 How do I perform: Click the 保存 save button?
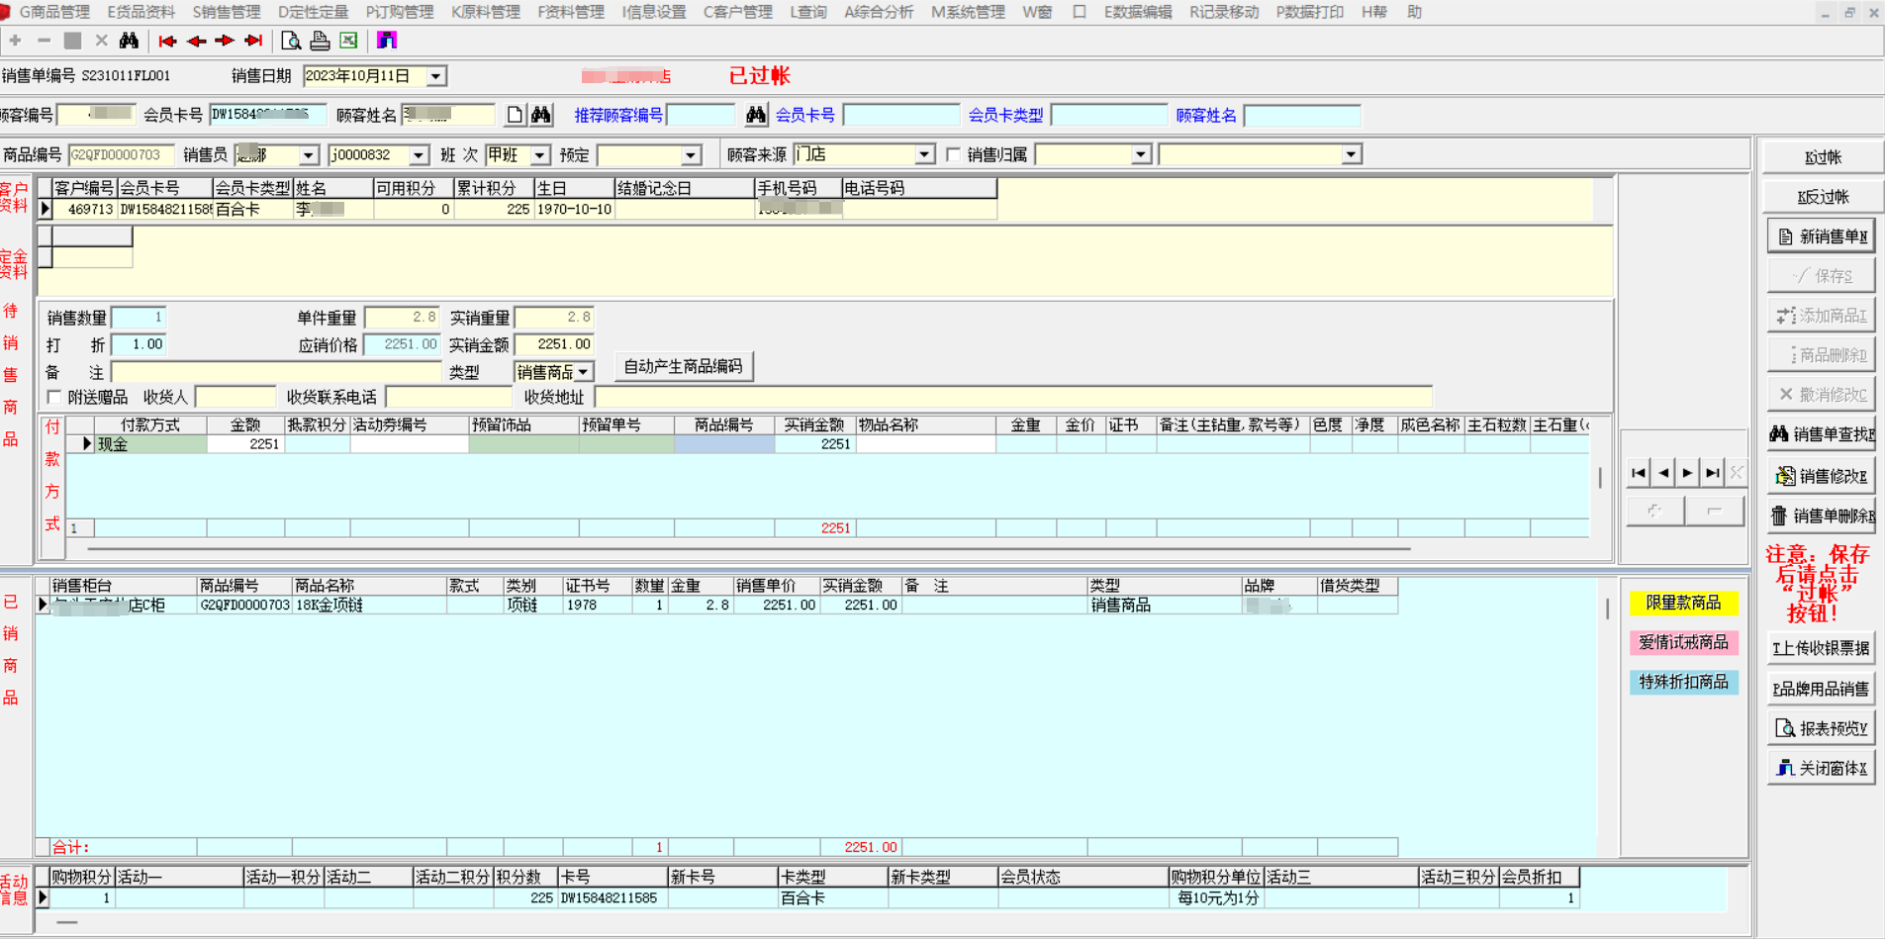point(1821,276)
